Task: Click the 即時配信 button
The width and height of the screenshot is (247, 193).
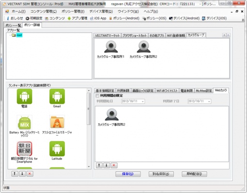Action: click(x=194, y=174)
